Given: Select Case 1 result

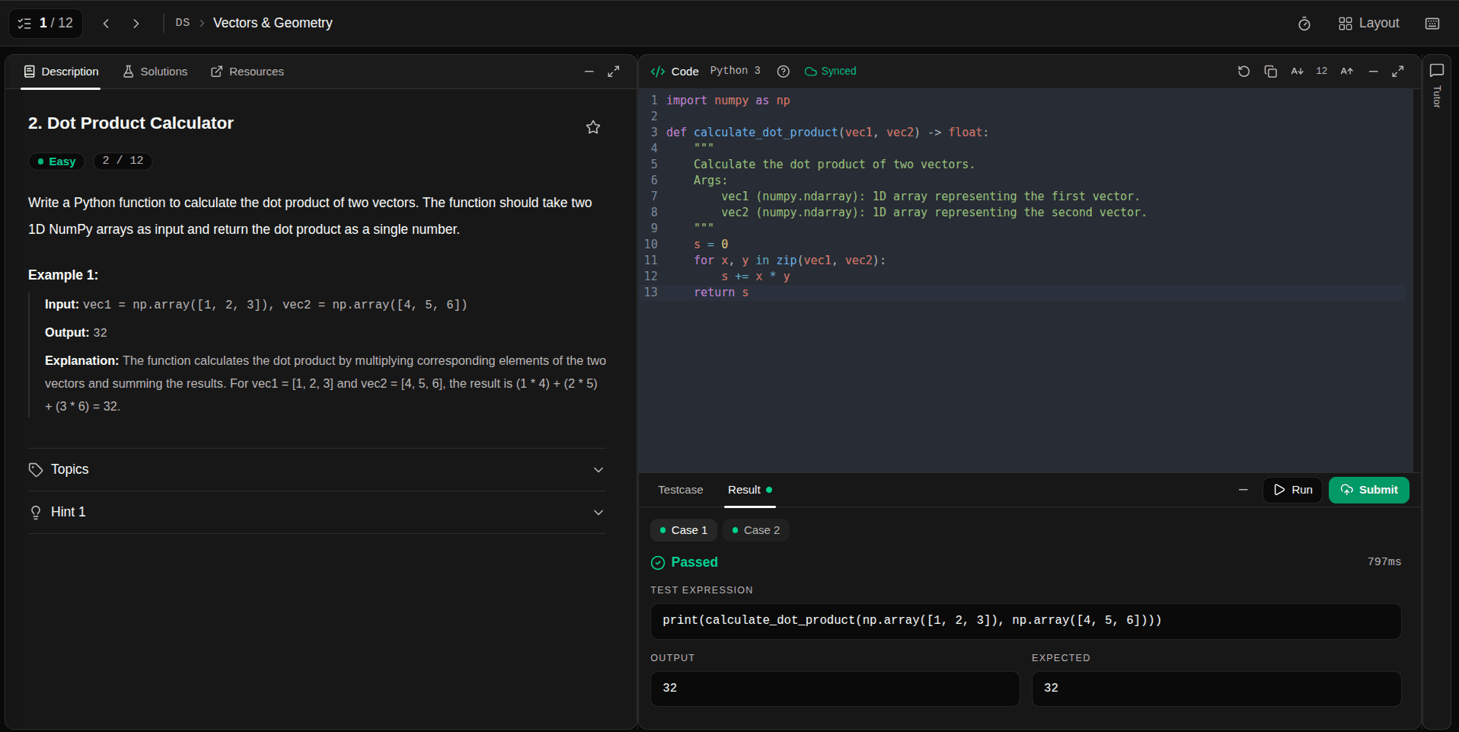Looking at the screenshot, I should point(683,530).
